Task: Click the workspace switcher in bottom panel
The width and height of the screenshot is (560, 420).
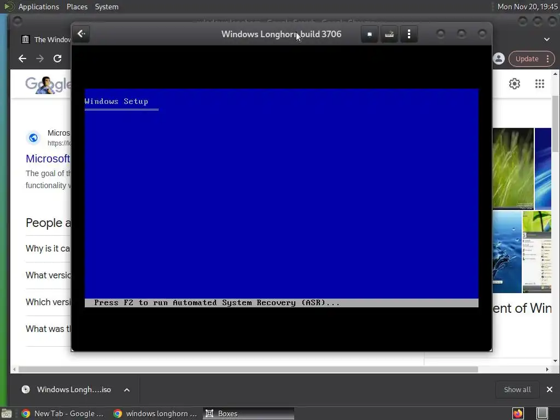Action: [542, 413]
